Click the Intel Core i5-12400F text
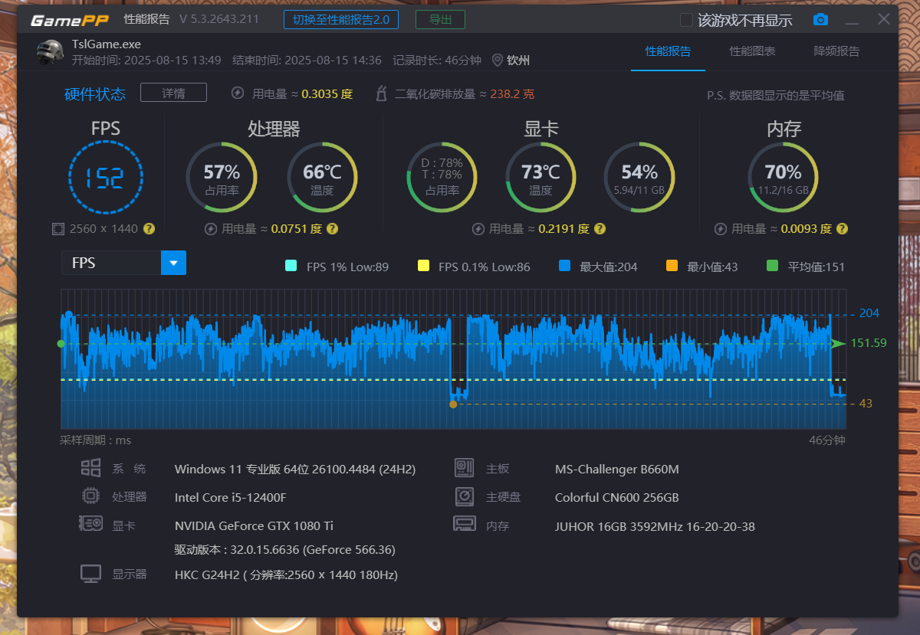This screenshot has height=635, width=920. pos(231,497)
